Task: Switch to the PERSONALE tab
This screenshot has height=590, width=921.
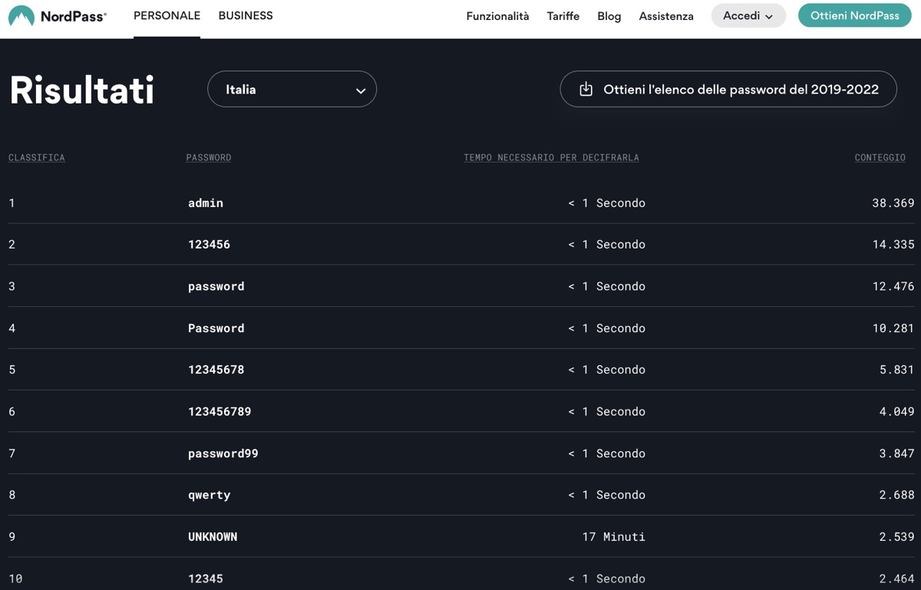Action: tap(167, 16)
